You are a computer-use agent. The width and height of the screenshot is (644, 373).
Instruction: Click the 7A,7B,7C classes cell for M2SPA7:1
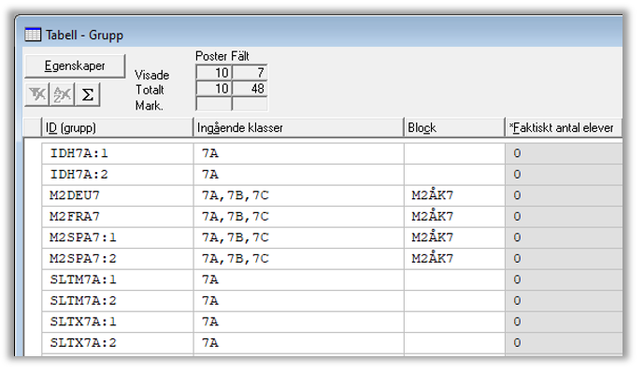click(298, 237)
